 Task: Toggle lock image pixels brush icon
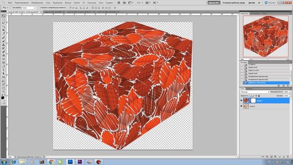pos(253,96)
